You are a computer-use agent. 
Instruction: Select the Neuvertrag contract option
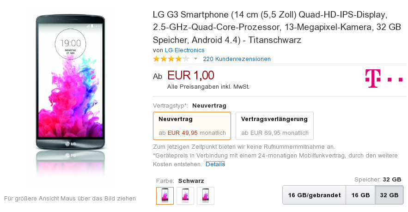(x=192, y=126)
